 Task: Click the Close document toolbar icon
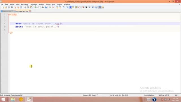pos(15,7)
